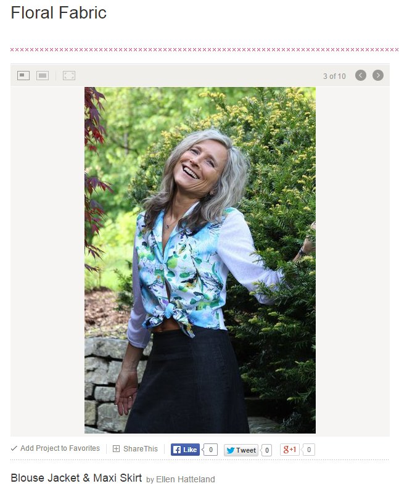Open author Ellen Hatteland's profile

[186, 479]
